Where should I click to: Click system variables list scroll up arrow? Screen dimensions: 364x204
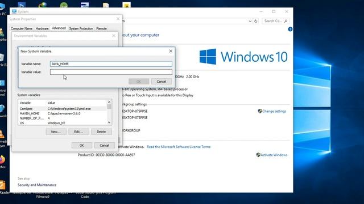click(x=109, y=102)
